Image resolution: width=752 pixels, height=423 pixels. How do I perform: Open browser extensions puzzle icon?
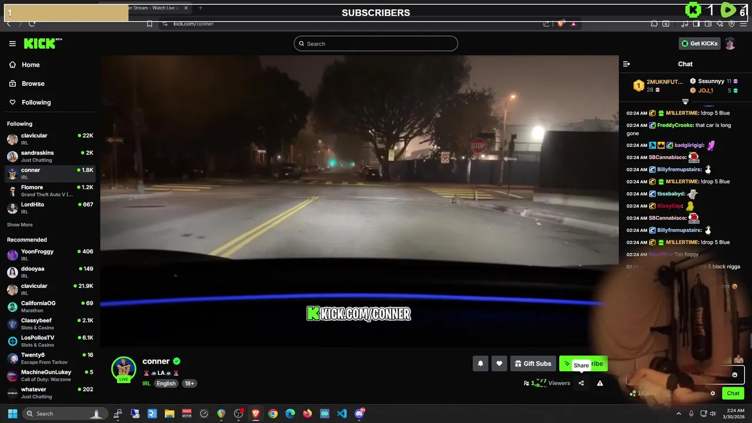(654, 23)
